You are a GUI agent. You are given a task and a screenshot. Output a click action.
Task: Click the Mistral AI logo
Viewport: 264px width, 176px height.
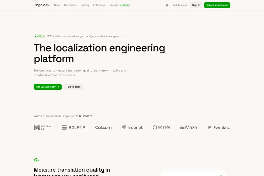(42, 127)
